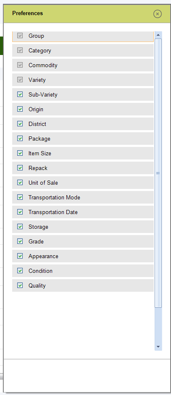This screenshot has height=395, width=171.
Task: Uncheck the Quality checkbox
Action: click(20, 285)
